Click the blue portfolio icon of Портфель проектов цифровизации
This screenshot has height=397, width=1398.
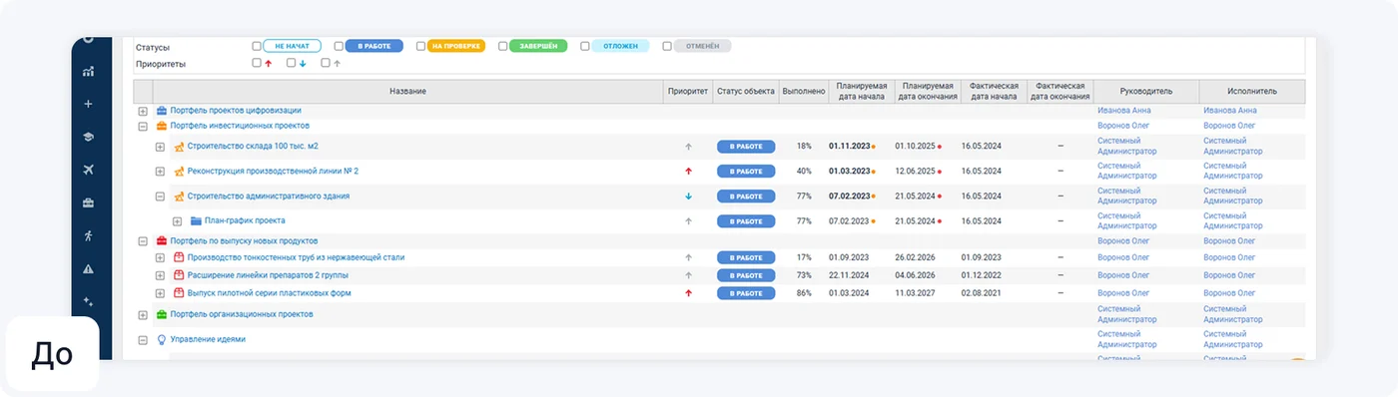click(162, 111)
